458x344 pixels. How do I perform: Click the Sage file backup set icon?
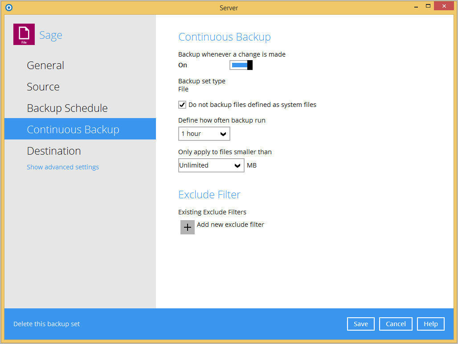24,34
